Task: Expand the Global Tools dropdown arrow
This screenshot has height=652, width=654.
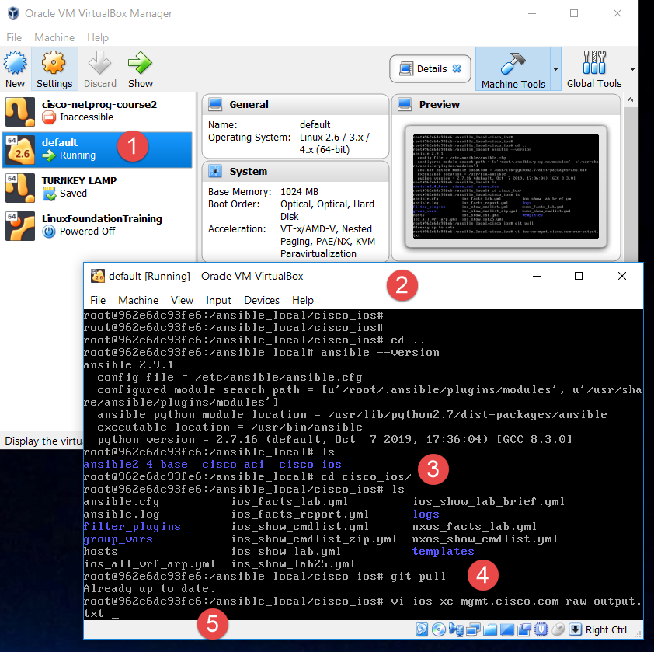Action: [632, 69]
